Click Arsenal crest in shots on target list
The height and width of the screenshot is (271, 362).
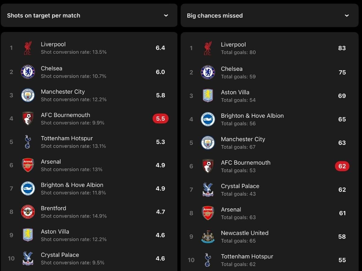click(x=28, y=165)
